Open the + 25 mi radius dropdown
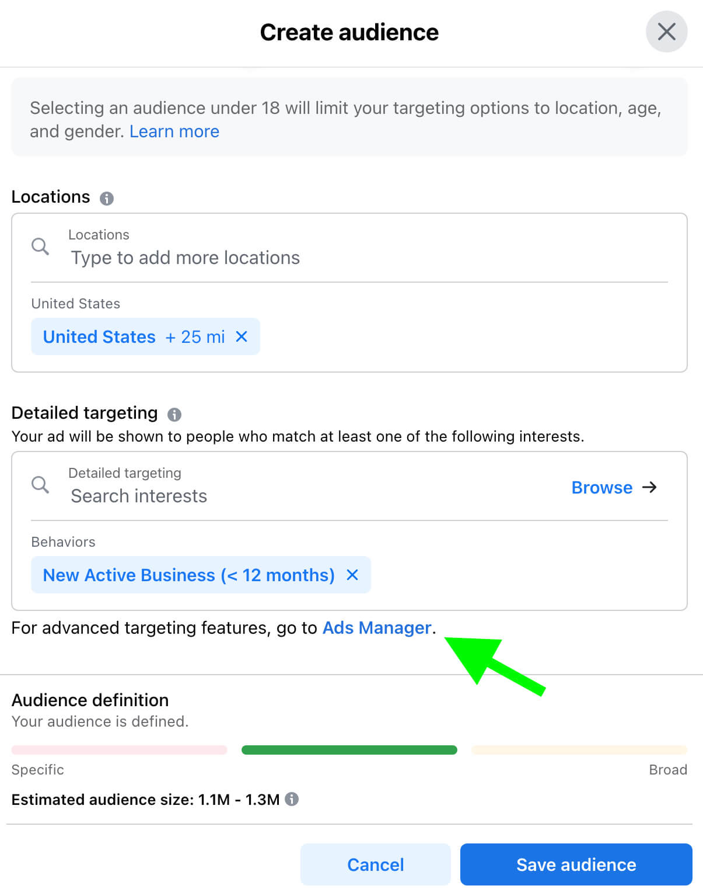This screenshot has width=703, height=896. coord(195,337)
